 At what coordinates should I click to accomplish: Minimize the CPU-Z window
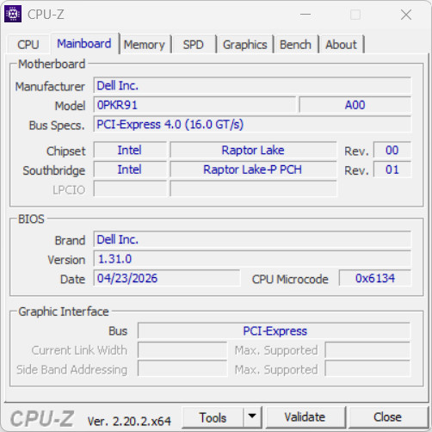pos(305,15)
